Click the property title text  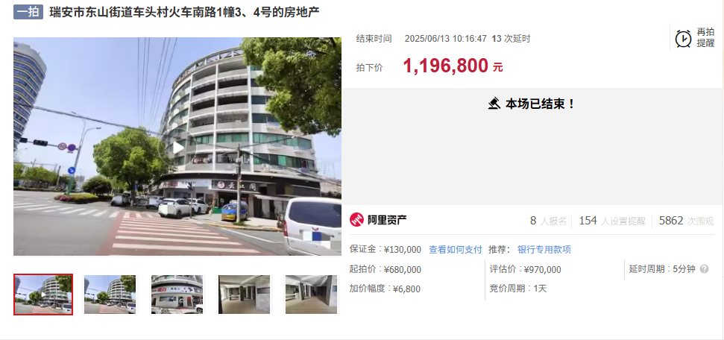click(x=184, y=12)
